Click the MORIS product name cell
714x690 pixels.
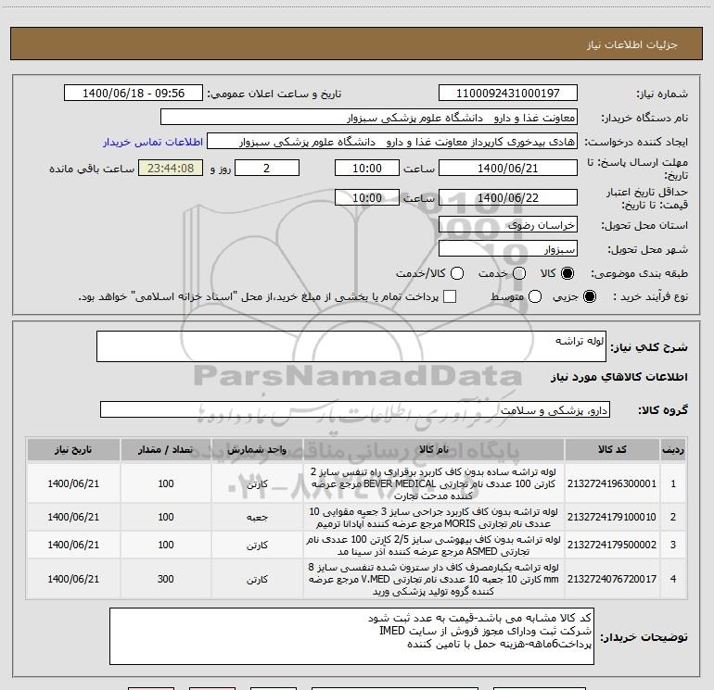(434, 517)
